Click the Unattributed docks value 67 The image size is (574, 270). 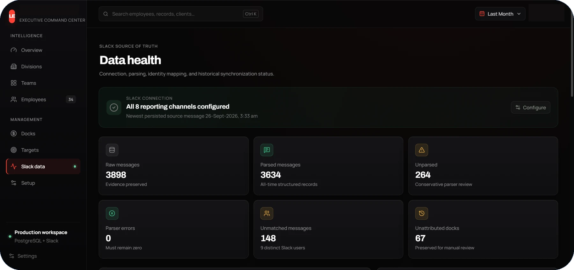pos(420,238)
